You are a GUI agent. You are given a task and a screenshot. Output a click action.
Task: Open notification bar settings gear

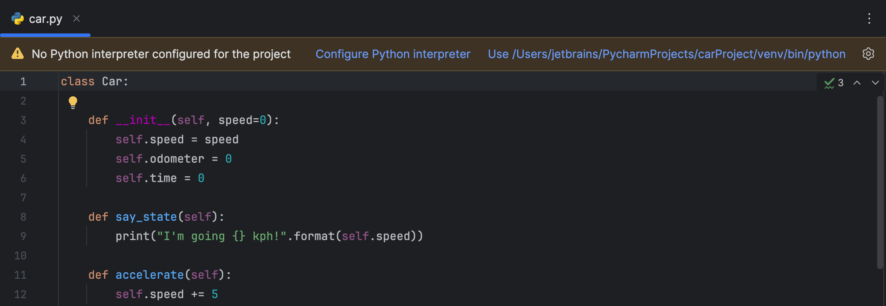click(868, 54)
